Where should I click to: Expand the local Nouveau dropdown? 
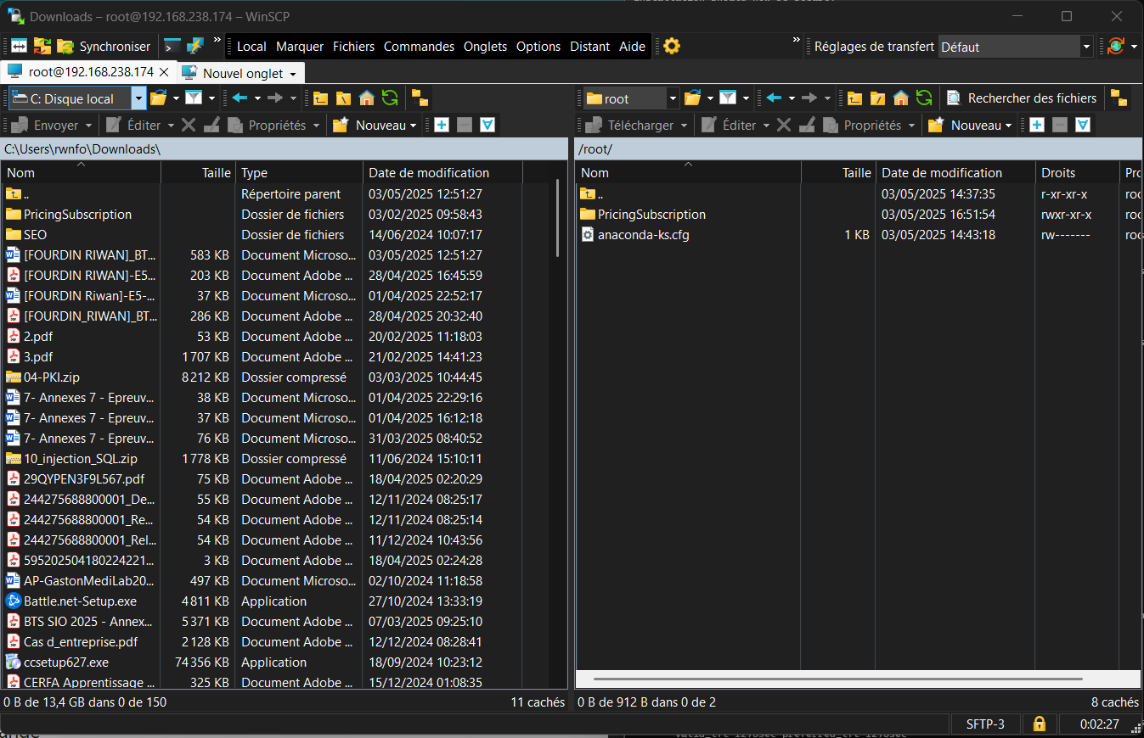pos(413,126)
